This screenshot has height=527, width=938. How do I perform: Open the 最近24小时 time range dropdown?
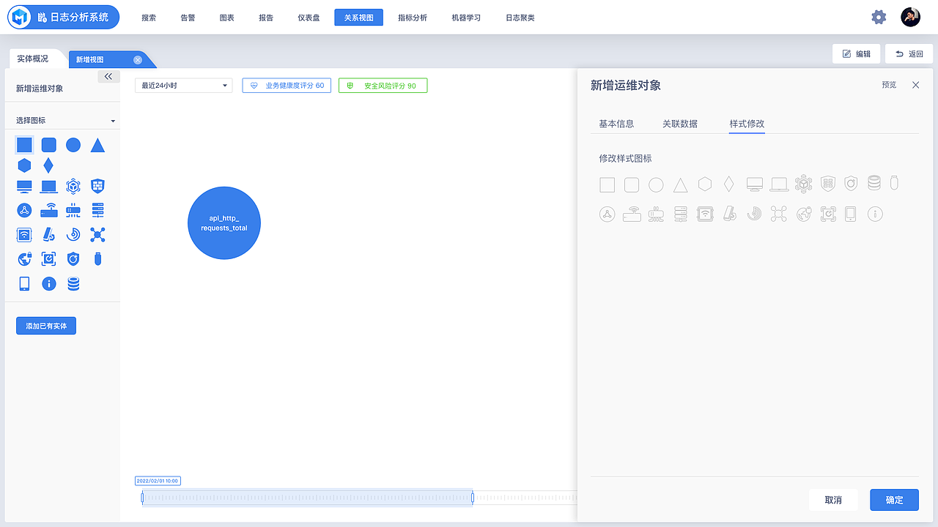(183, 85)
